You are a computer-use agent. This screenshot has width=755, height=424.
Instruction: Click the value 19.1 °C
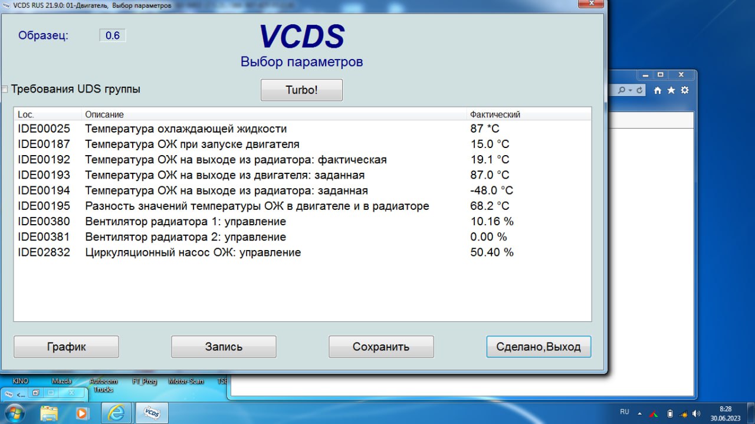[490, 159]
